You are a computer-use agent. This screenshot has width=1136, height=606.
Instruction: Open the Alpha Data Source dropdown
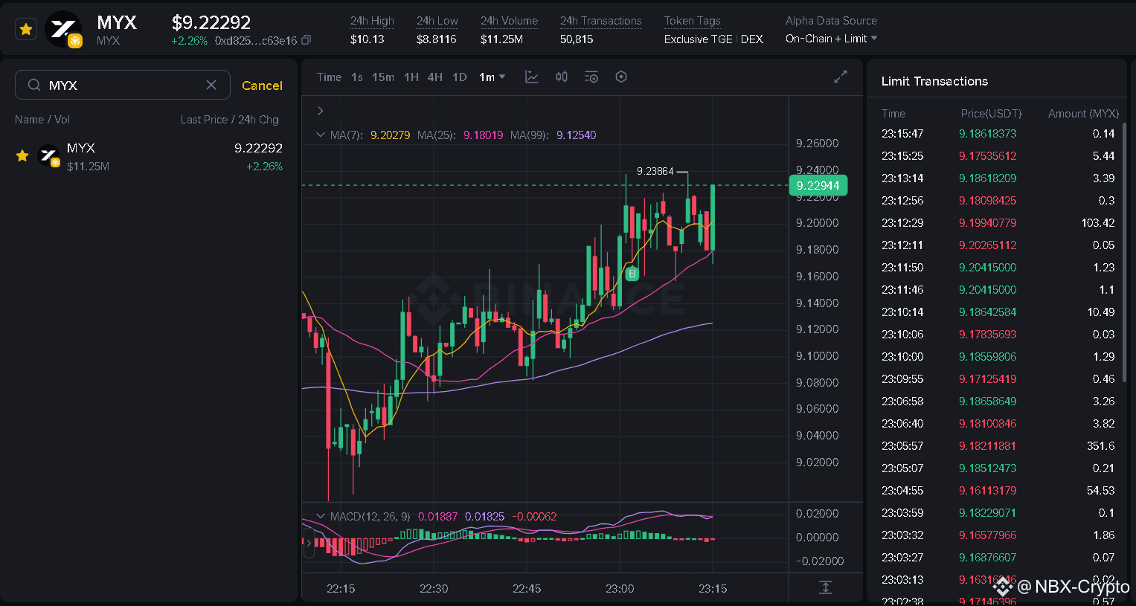coord(831,39)
